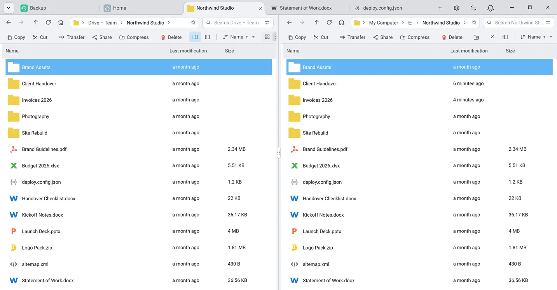Screen dimensions: 557x290
Task: Go to home in the right pane
Action: (x=342, y=23)
